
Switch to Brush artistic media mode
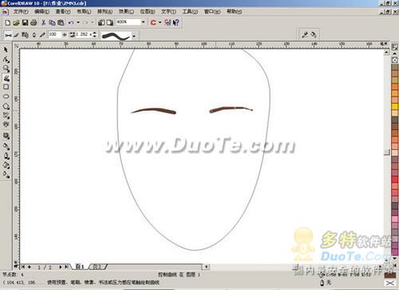tap(17, 35)
